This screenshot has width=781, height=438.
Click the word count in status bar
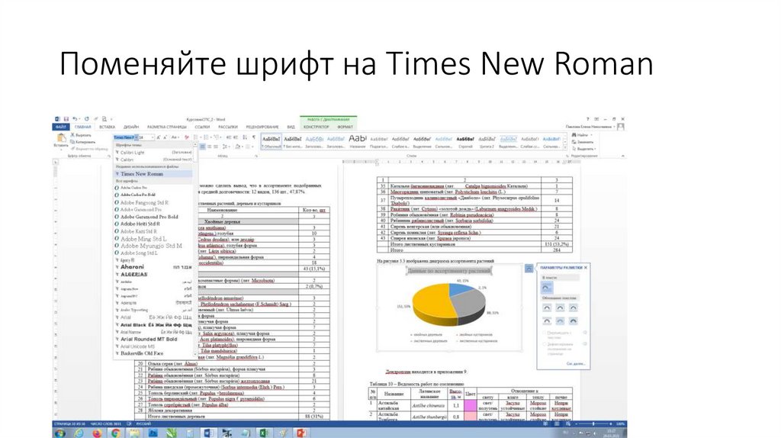tap(106, 424)
